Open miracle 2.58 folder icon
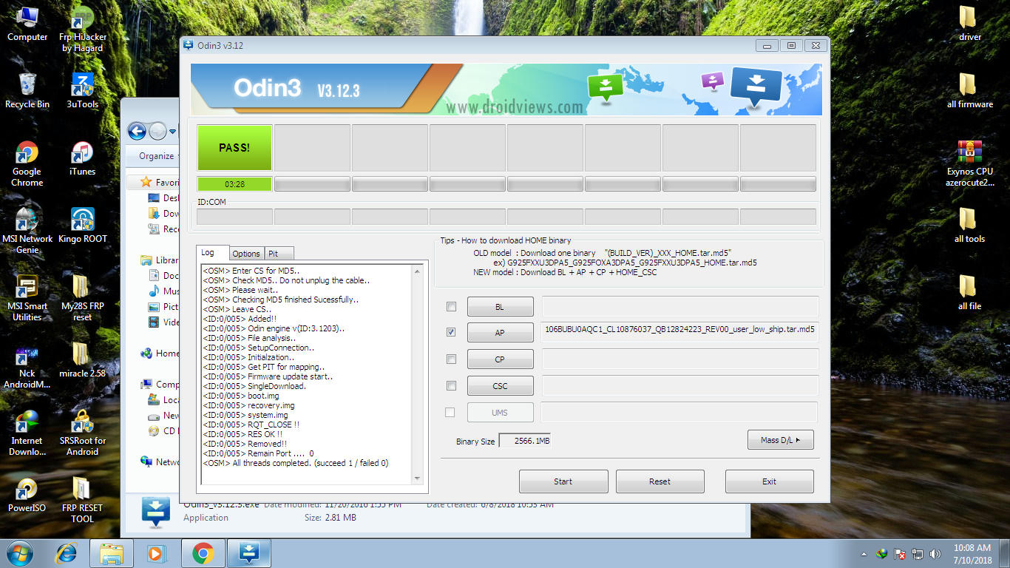 pos(82,360)
